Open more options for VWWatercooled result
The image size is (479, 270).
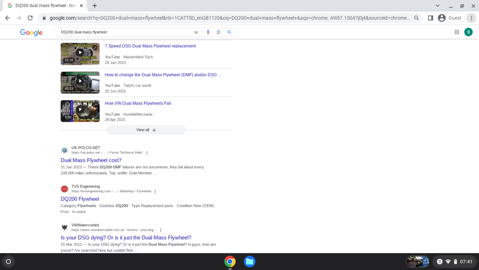click(x=160, y=230)
